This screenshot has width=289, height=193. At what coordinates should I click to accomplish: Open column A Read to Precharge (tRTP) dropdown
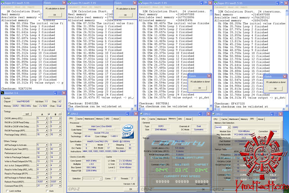pos(46,174)
